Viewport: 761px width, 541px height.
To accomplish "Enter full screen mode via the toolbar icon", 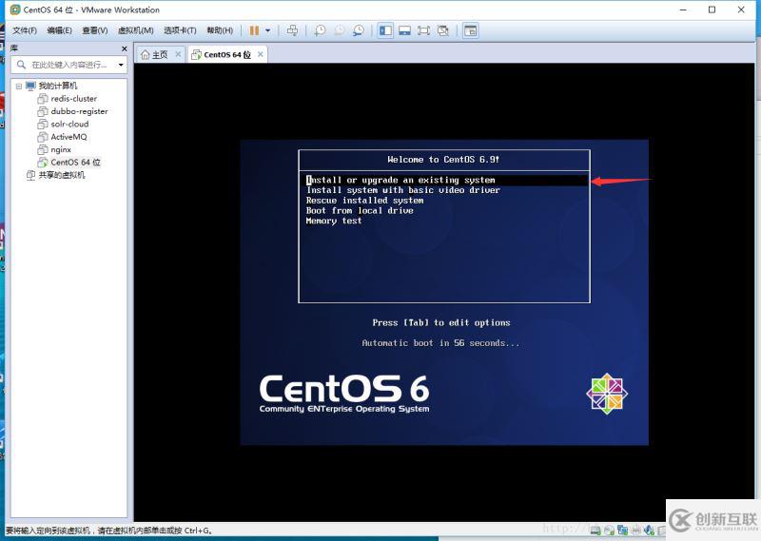I will [423, 30].
